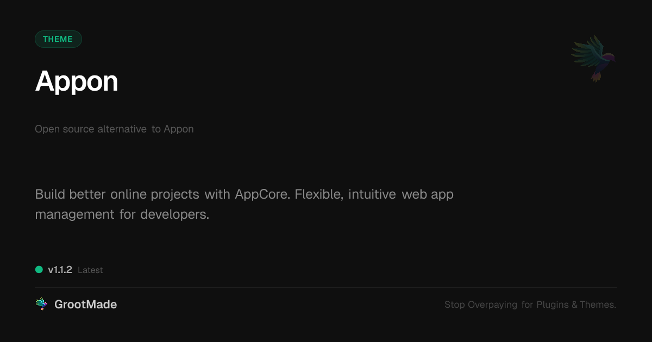Click the horizontal divider above the footer
This screenshot has height=342, width=652.
tap(326, 287)
